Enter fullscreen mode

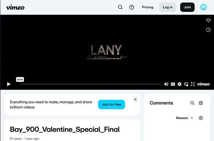coord(193,84)
